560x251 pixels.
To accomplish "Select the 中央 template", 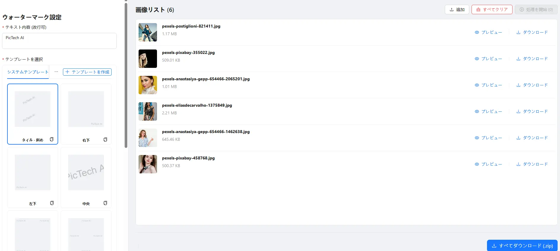I will tap(86, 178).
